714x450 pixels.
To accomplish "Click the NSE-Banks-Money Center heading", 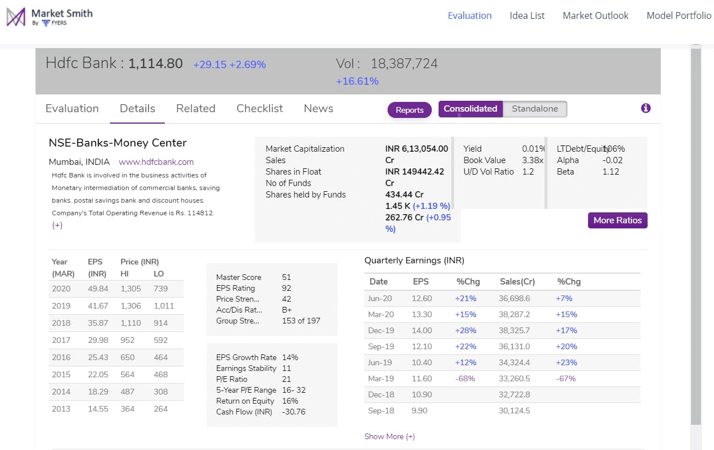I will [x=118, y=143].
